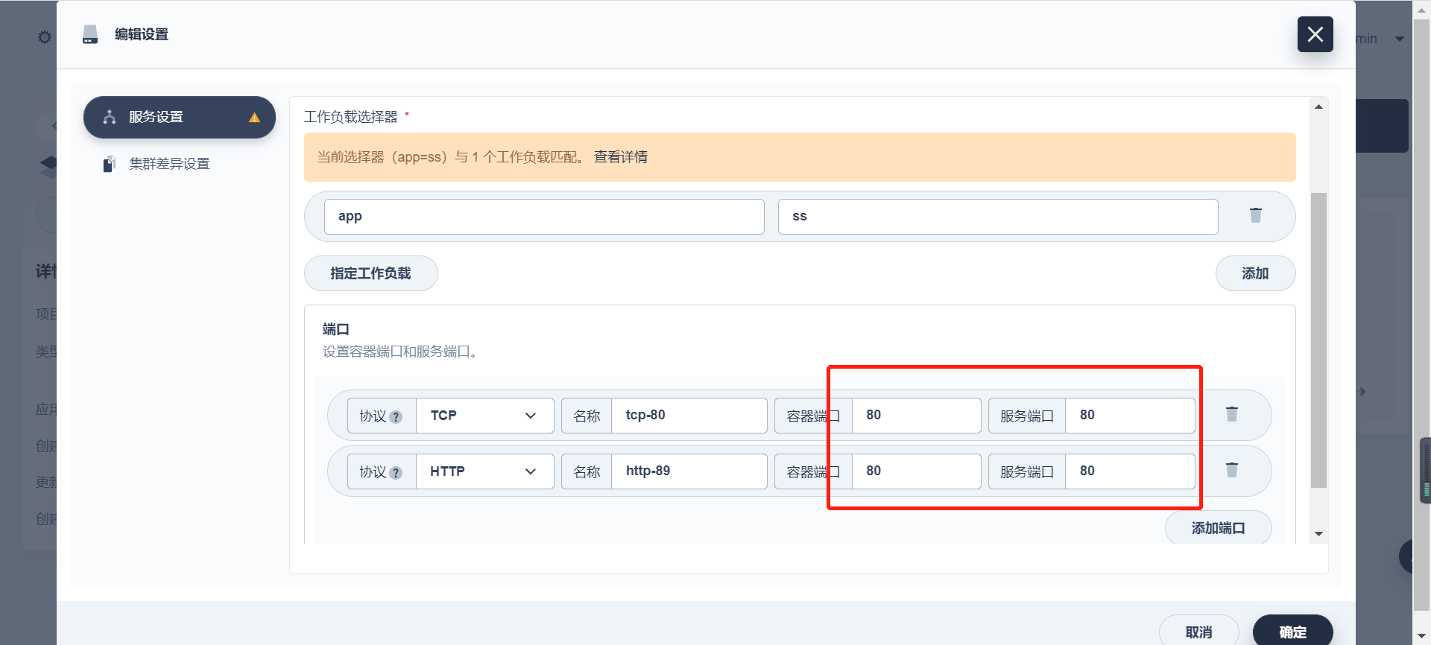Open the TCP protocol dropdown
Screen dimensions: 1431x645
pos(484,416)
